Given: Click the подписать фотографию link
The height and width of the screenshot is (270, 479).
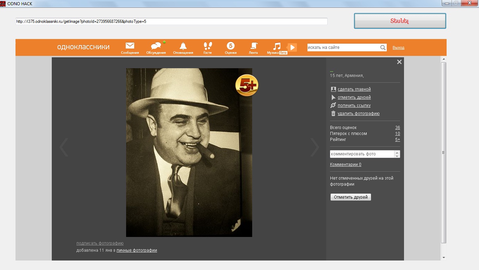Looking at the screenshot, I should 100,243.
